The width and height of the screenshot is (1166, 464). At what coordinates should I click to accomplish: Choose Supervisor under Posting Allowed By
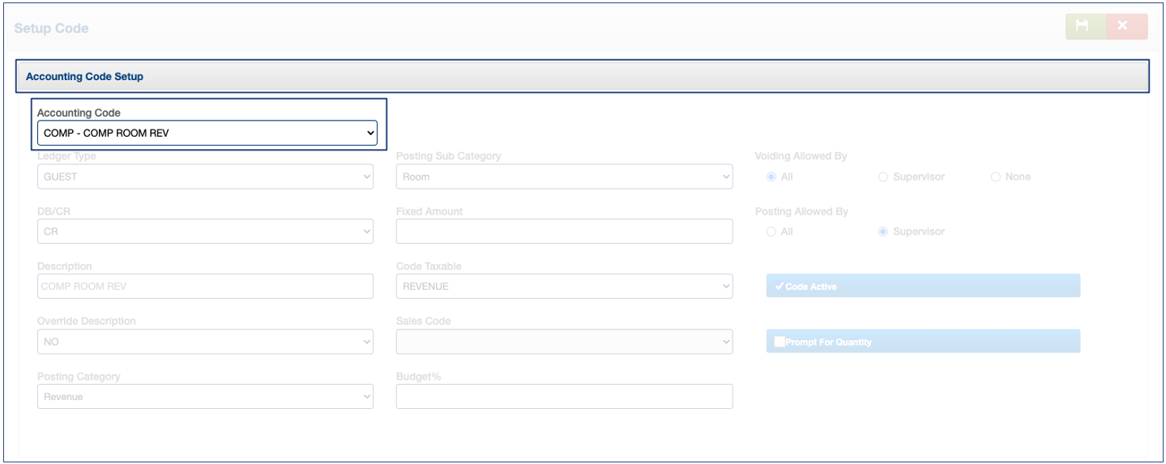coord(883,232)
